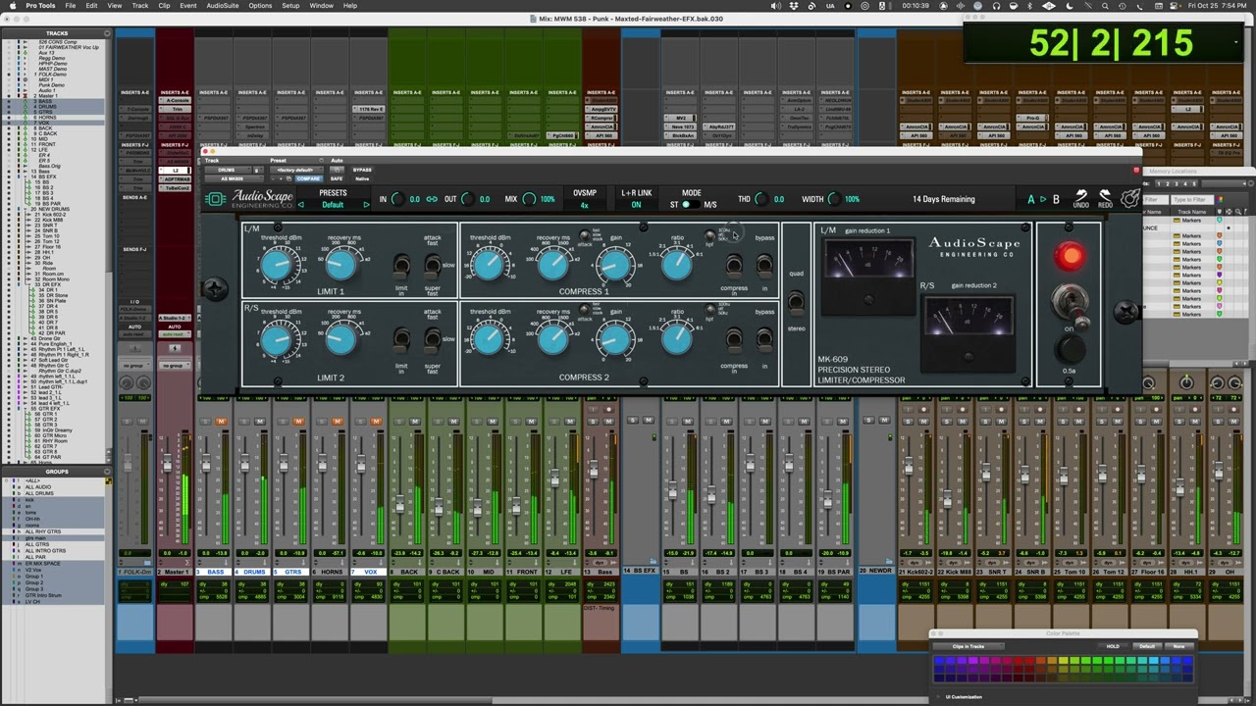Mute the DRUMS channel

tap(260, 422)
